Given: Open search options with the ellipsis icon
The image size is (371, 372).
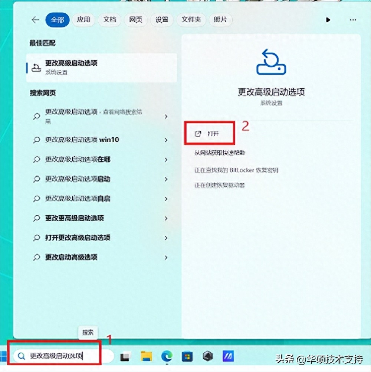Looking at the screenshot, I should pos(352,20).
